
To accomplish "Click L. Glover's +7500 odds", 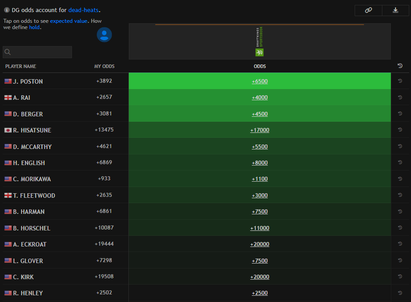I will coord(259,261).
